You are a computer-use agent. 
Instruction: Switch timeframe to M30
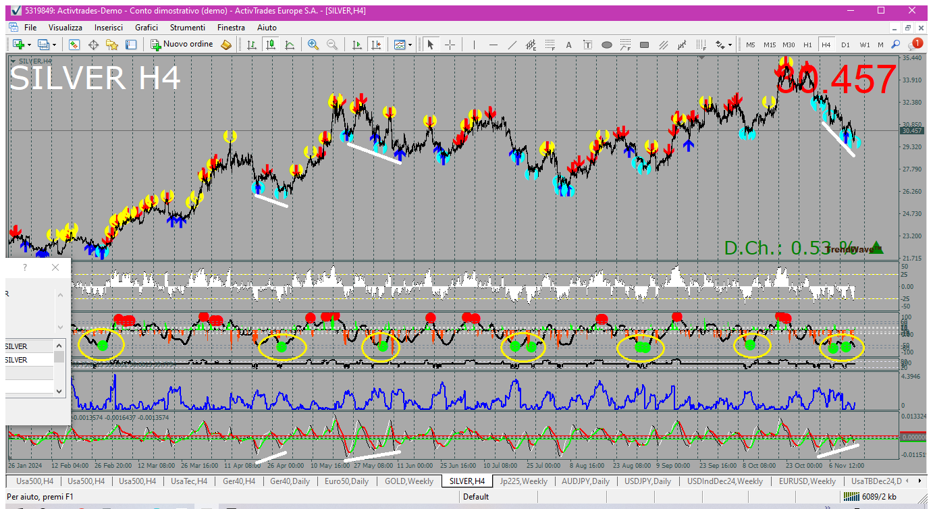[x=789, y=45]
